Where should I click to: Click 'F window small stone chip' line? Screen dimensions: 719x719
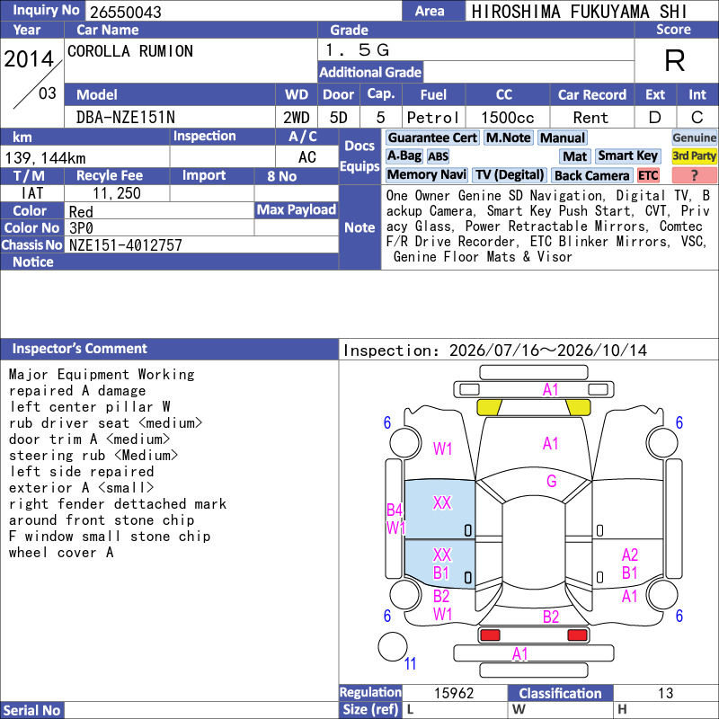coord(110,537)
